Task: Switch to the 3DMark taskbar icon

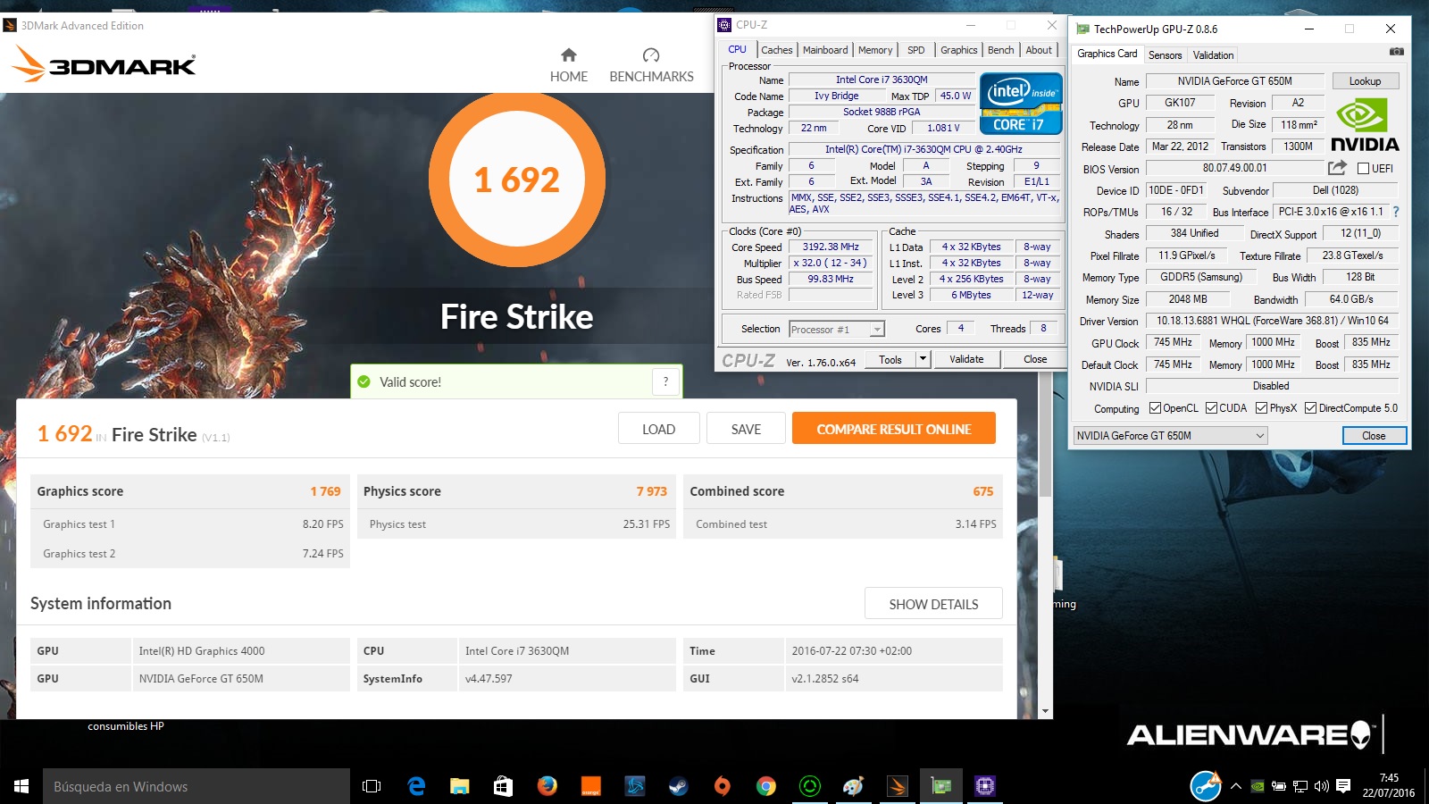Action: [x=898, y=786]
